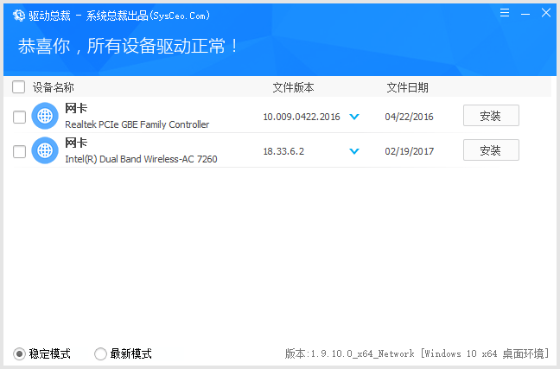Screen dimensions: 560x369
Task: Open the main menu hamburger icon
Action: click(505, 14)
